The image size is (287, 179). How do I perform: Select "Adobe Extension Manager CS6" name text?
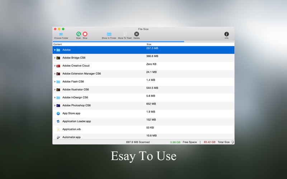[x=82, y=74]
